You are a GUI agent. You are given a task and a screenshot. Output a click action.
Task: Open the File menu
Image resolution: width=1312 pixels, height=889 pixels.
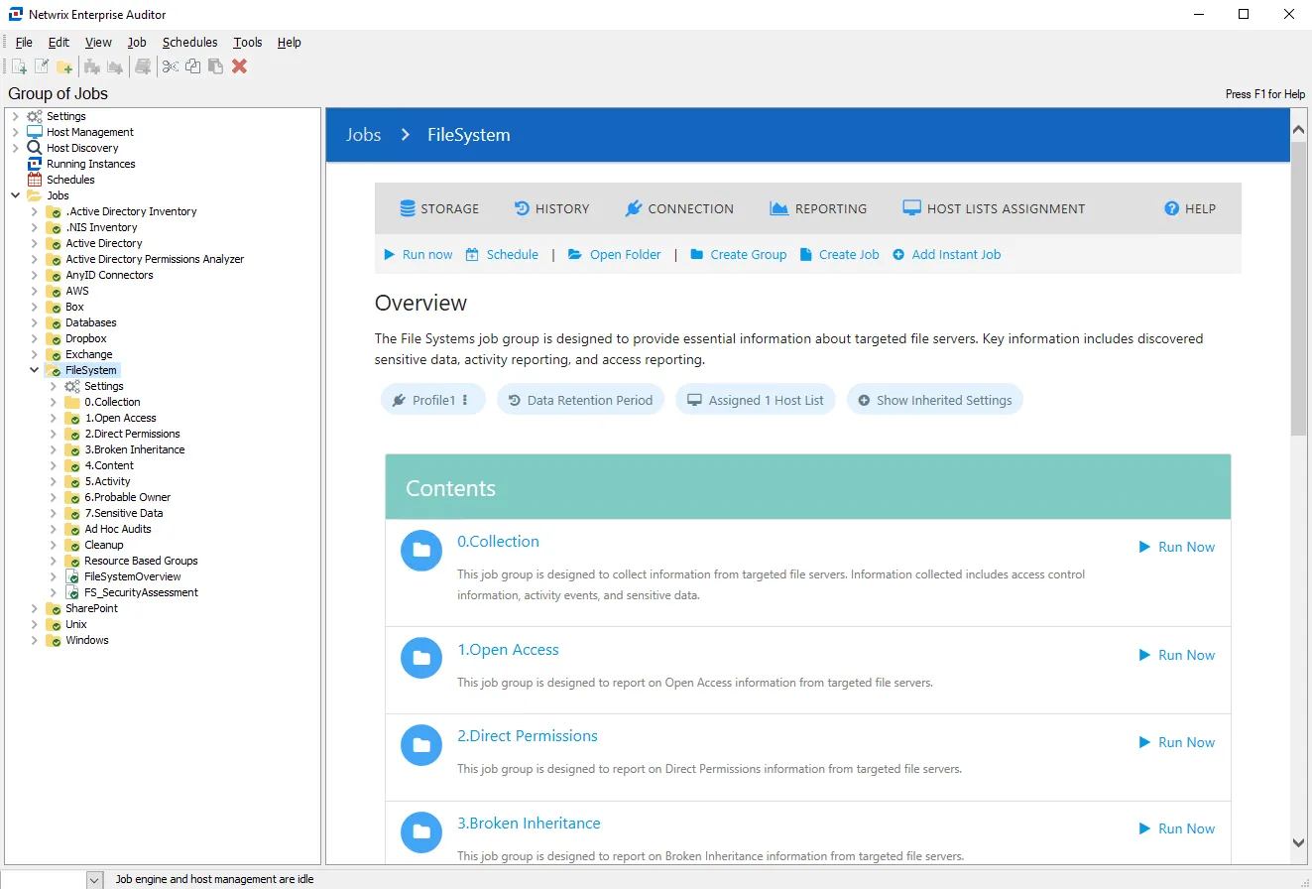tap(24, 43)
